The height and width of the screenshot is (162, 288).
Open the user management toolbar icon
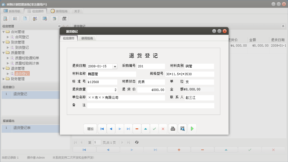35,18
